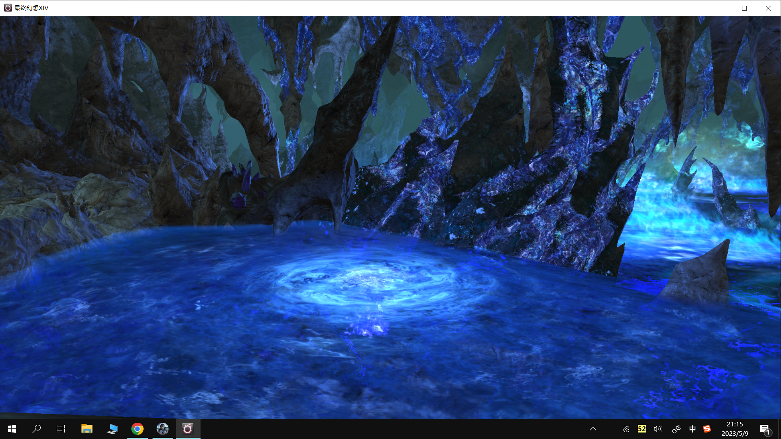The image size is (781, 439).
Task: Open the character portrait taskbar app
Action: tap(163, 429)
